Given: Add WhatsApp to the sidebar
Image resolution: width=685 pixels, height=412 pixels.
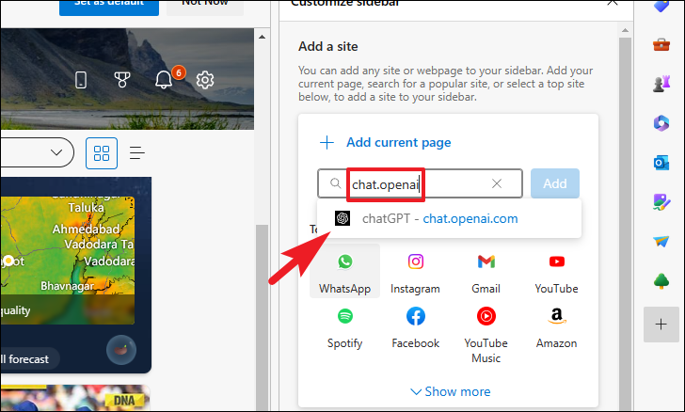Looking at the screenshot, I should click(x=344, y=271).
